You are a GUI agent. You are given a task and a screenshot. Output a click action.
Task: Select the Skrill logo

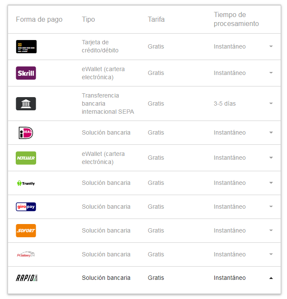pos(26,73)
